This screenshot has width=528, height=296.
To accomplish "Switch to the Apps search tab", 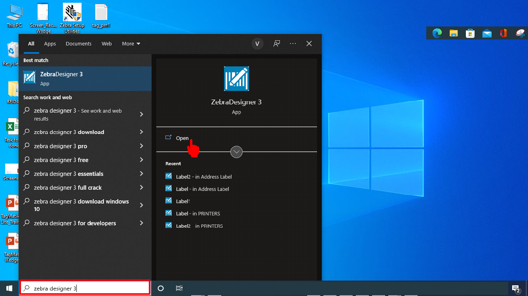I will [x=50, y=44].
